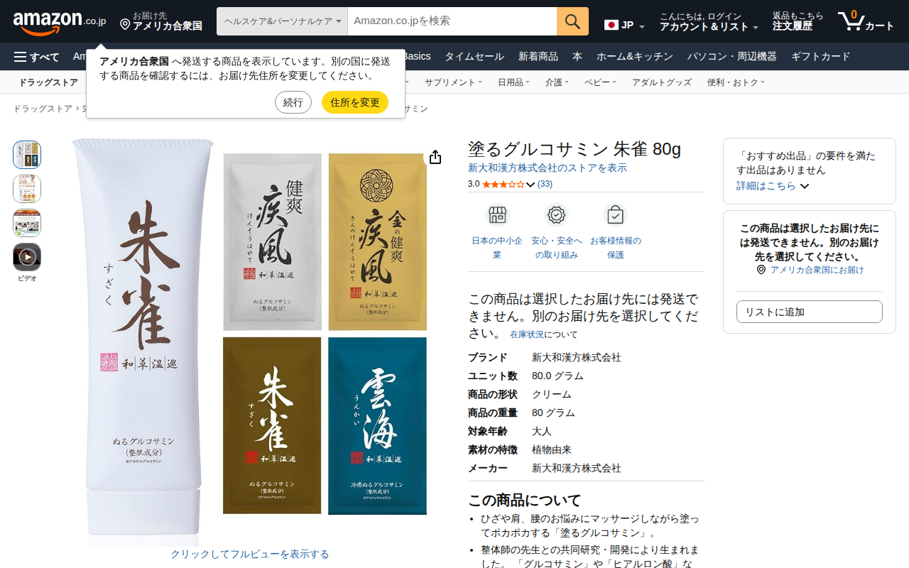Click the リストに追加 button
909x568 pixels.
pos(810,312)
